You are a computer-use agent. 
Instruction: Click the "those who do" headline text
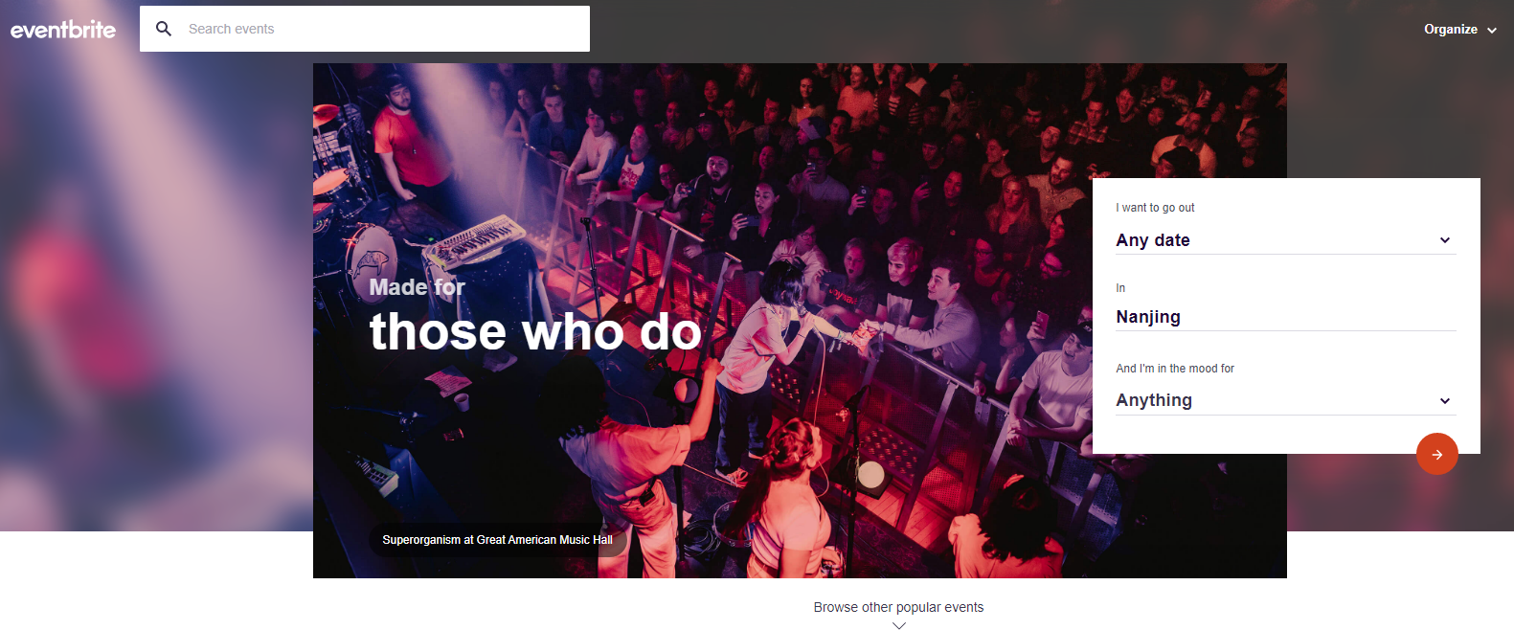tap(535, 332)
